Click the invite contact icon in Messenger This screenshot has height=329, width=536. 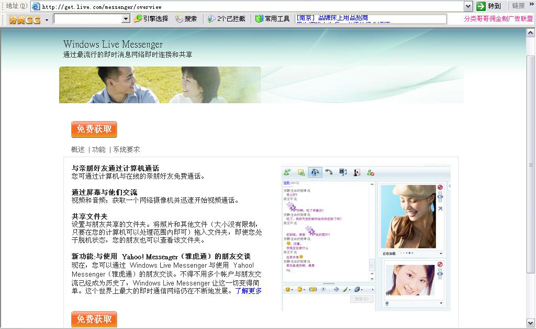[287, 172]
